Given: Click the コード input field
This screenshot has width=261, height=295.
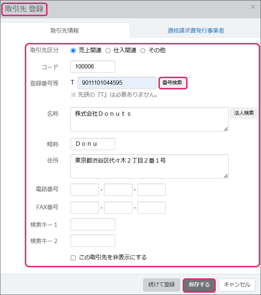Looking at the screenshot, I should click(92, 67).
